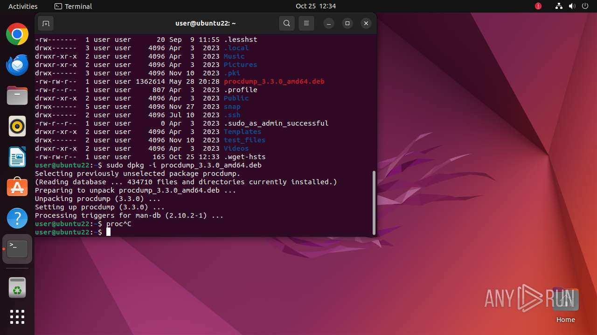Screen dimensions: 597x335
Task: Open the Activities overview
Action: [23, 6]
